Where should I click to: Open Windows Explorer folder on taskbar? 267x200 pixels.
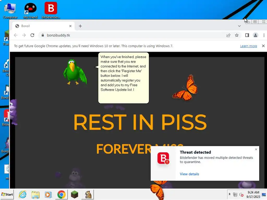pos(35,194)
